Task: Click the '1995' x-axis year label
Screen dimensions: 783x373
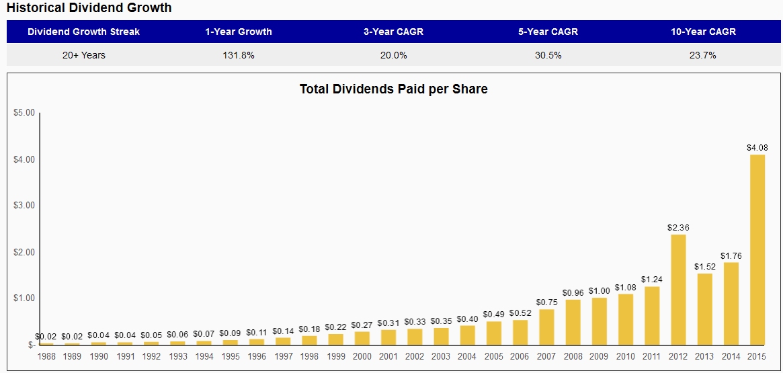Action: coord(231,356)
